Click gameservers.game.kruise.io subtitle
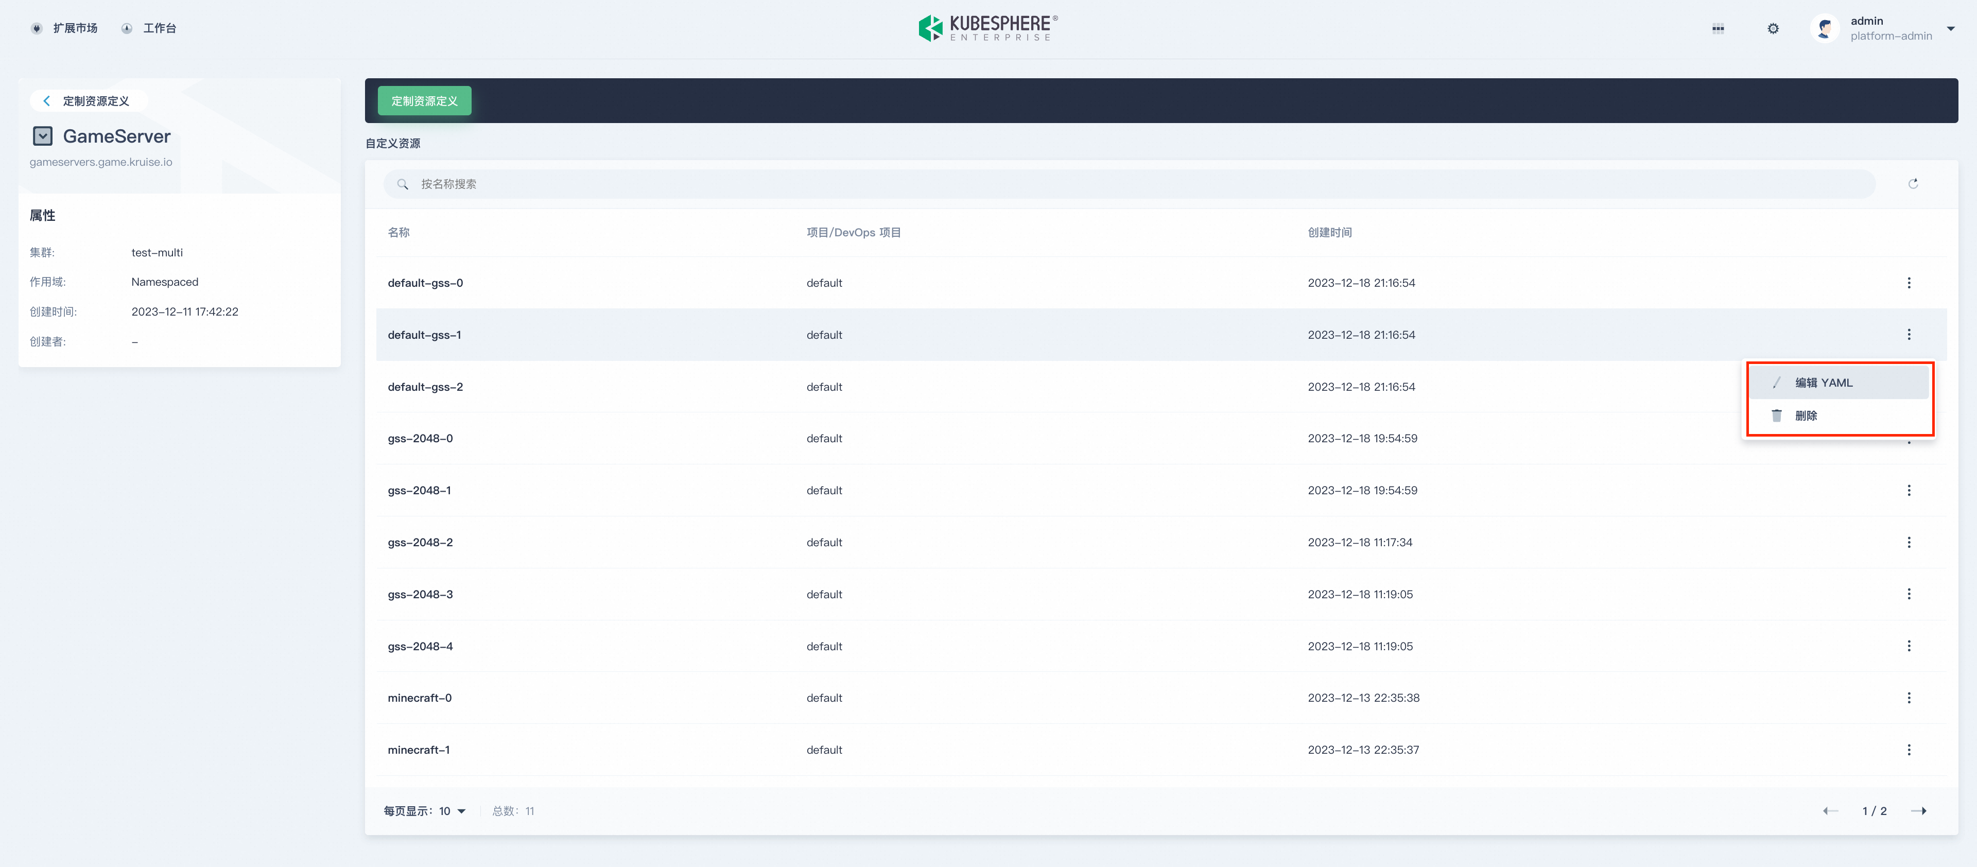Screen dimensions: 1977x867 [100, 162]
